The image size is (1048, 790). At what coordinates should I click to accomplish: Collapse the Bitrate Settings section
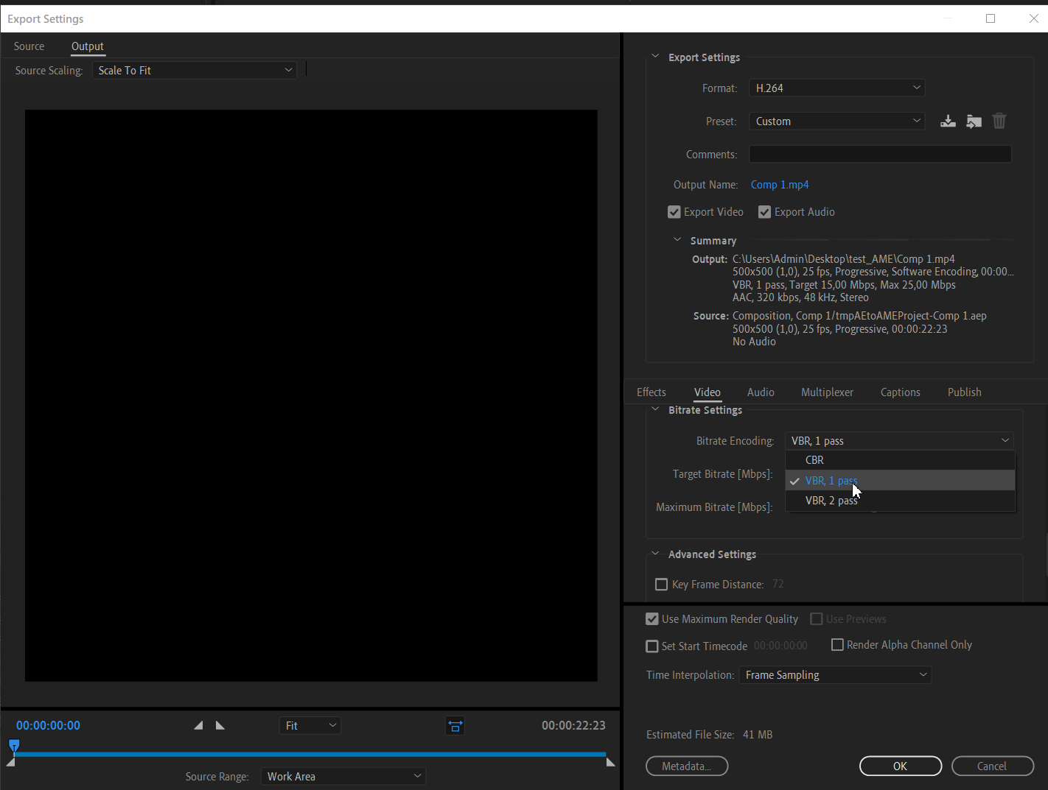[x=655, y=409]
